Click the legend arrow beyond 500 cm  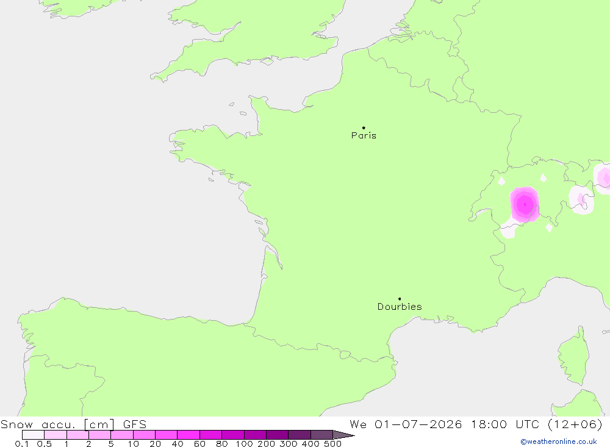click(344, 435)
